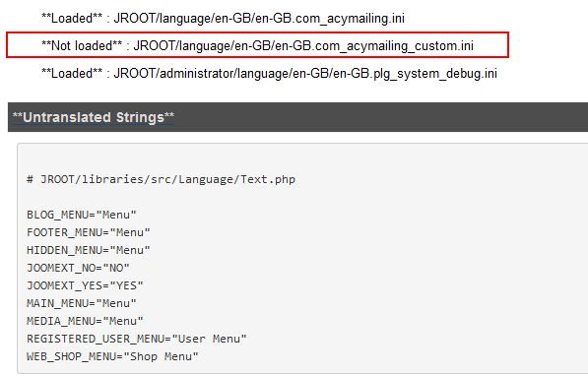Select the Not loaded acymailing_custom.ini line
This screenshot has height=376, width=588.
coord(257,45)
